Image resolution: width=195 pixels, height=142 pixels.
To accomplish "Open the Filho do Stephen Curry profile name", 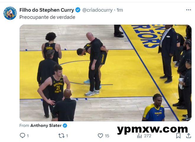I will click(47, 10).
